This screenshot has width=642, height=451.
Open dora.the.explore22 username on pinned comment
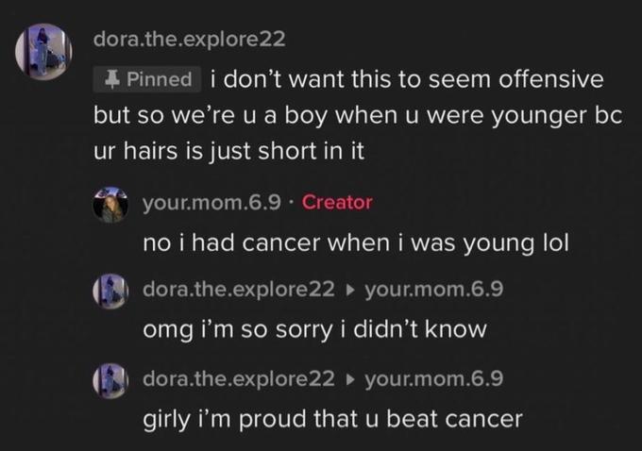[189, 40]
